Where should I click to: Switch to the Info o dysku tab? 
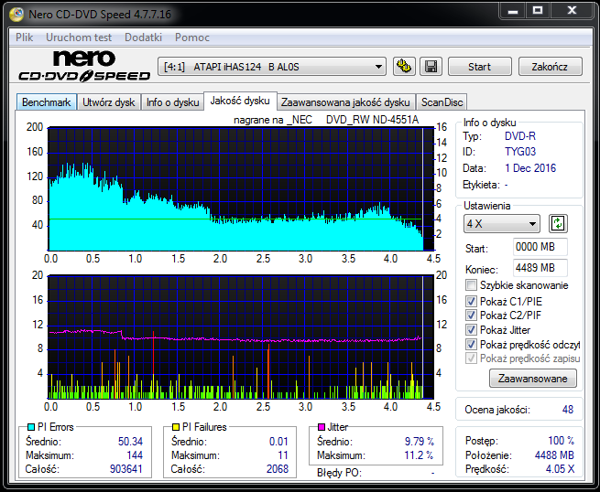(x=172, y=102)
